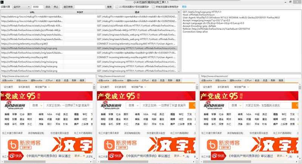Click 设置cookie in the first browser pane
Viewport: 302px width, 164px height.
click(8, 80)
